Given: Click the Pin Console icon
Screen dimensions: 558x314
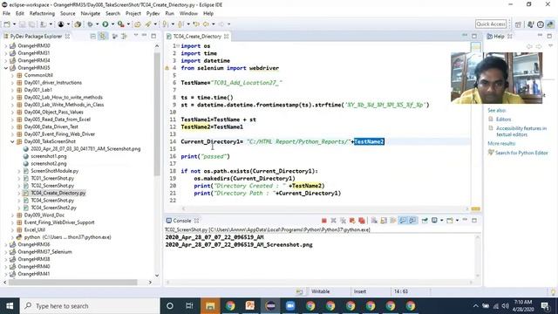Looking at the screenshot, I should (425, 221).
